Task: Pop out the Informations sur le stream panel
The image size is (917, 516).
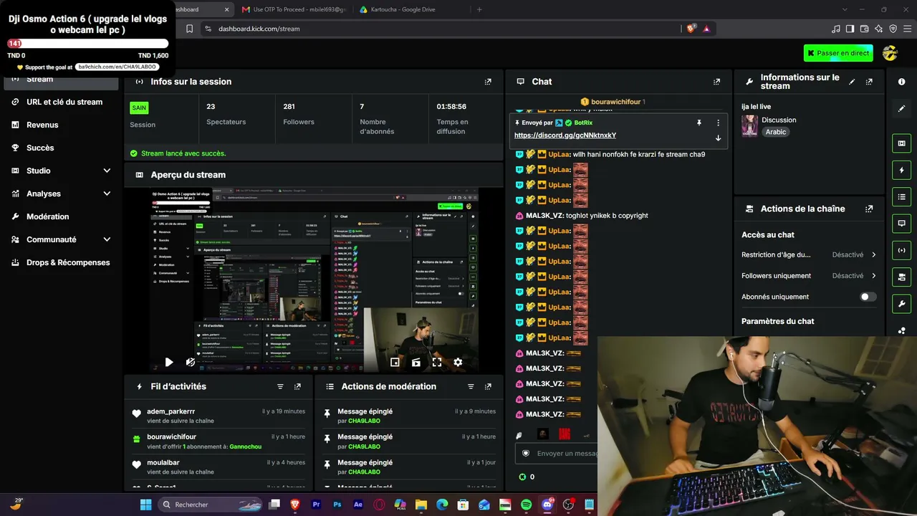Action: [869, 82]
